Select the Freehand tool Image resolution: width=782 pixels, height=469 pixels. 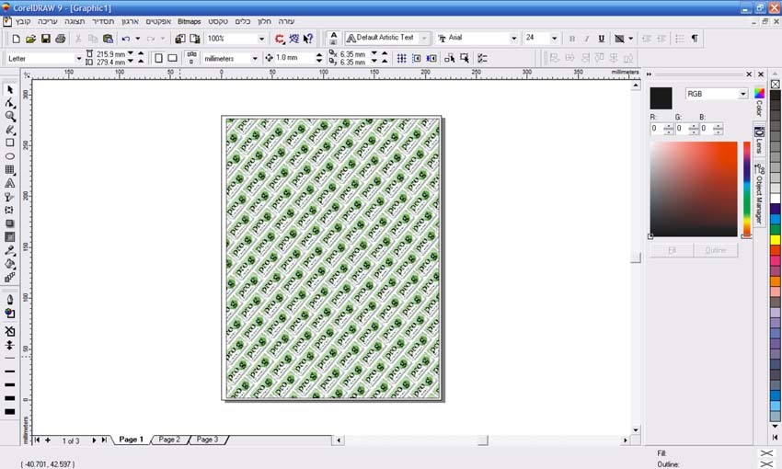[9, 130]
